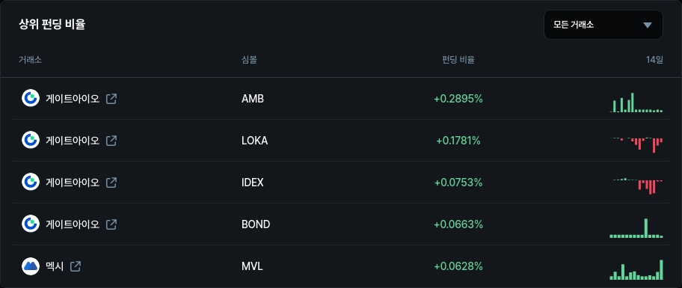Click the 심볼 column header
The width and height of the screenshot is (682, 288).
coord(249,60)
